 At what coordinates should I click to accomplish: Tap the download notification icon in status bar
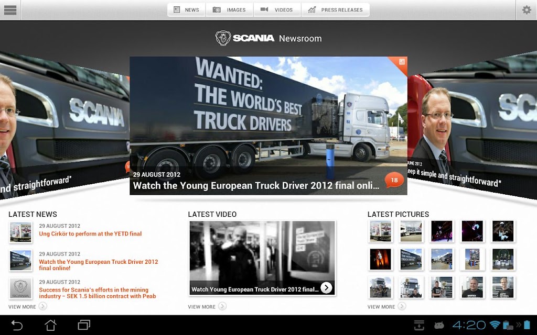pos(419,325)
